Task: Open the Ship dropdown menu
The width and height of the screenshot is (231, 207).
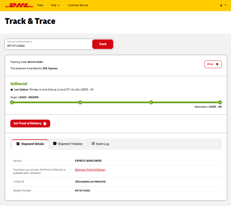Action: point(55,5)
